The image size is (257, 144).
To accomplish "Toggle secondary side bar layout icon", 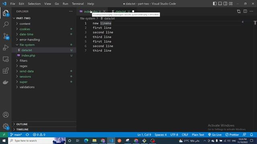I will 225,4.
